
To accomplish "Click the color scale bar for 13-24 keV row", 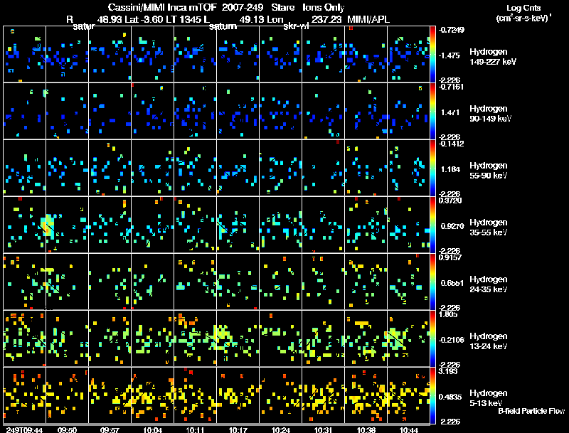I will pyautogui.click(x=432, y=338).
